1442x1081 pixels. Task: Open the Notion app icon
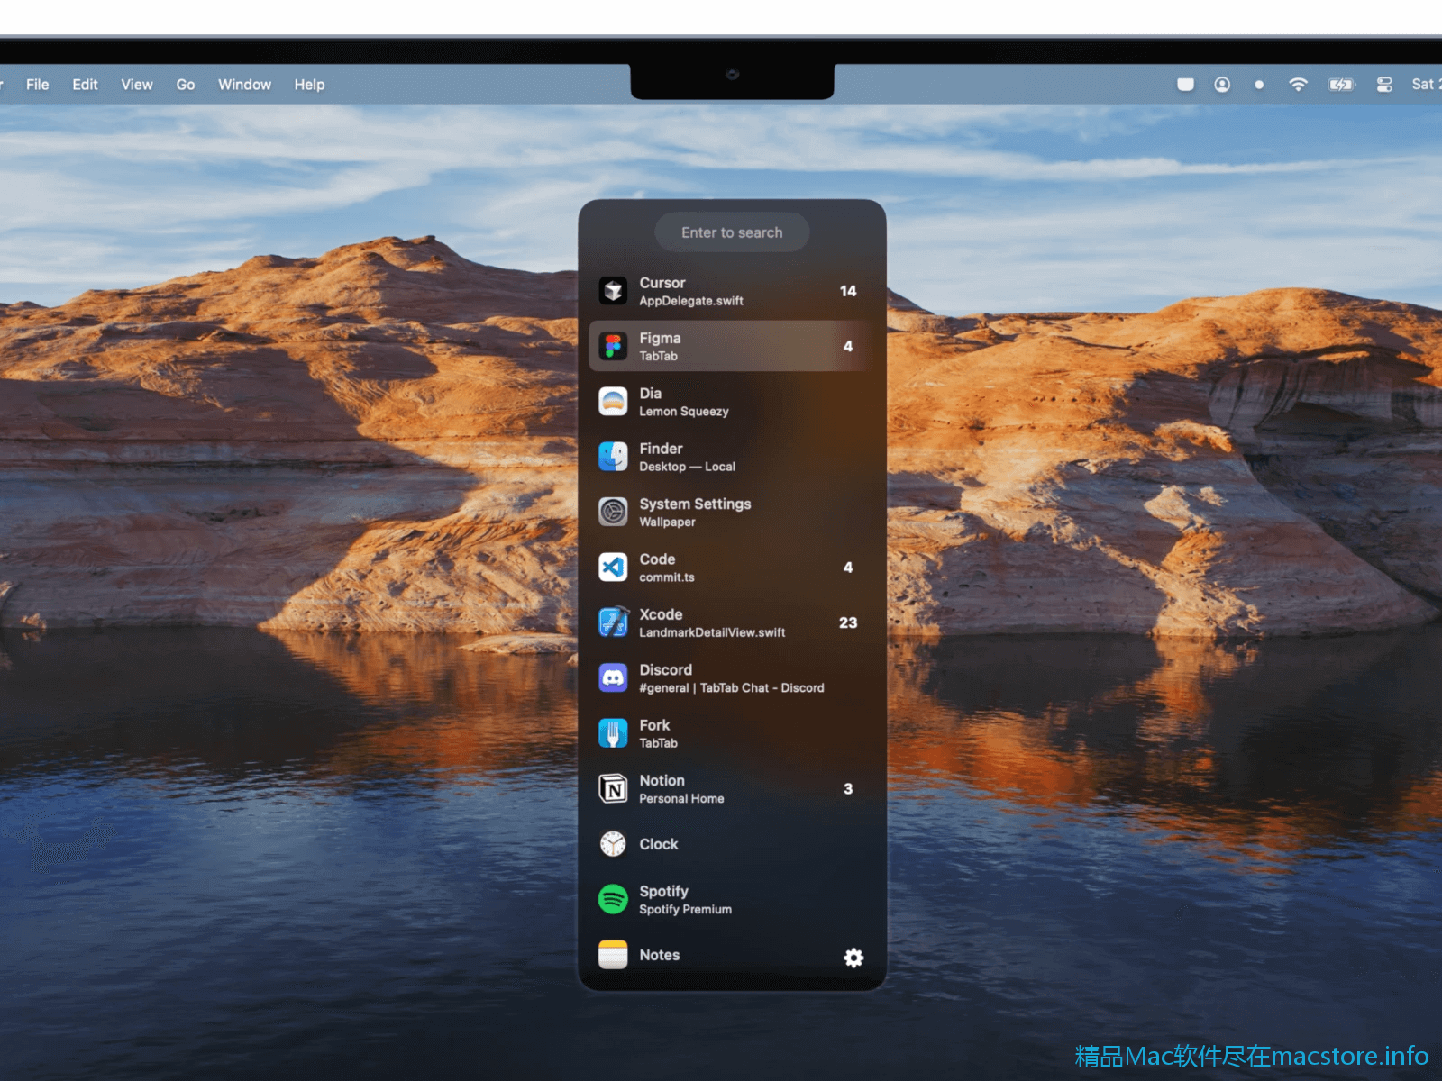(613, 789)
